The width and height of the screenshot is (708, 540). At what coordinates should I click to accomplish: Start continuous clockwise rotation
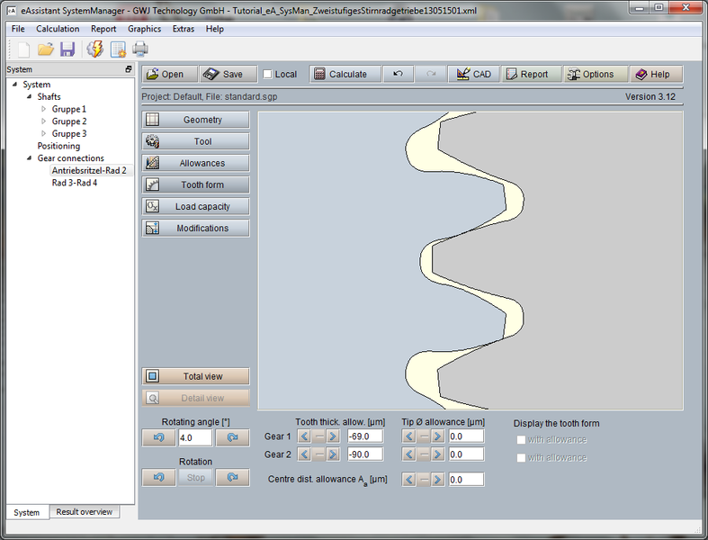[x=232, y=477]
